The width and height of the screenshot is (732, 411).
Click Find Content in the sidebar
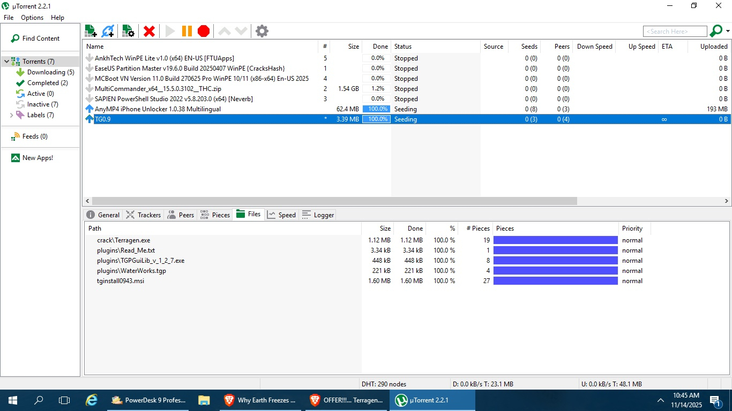pos(41,39)
